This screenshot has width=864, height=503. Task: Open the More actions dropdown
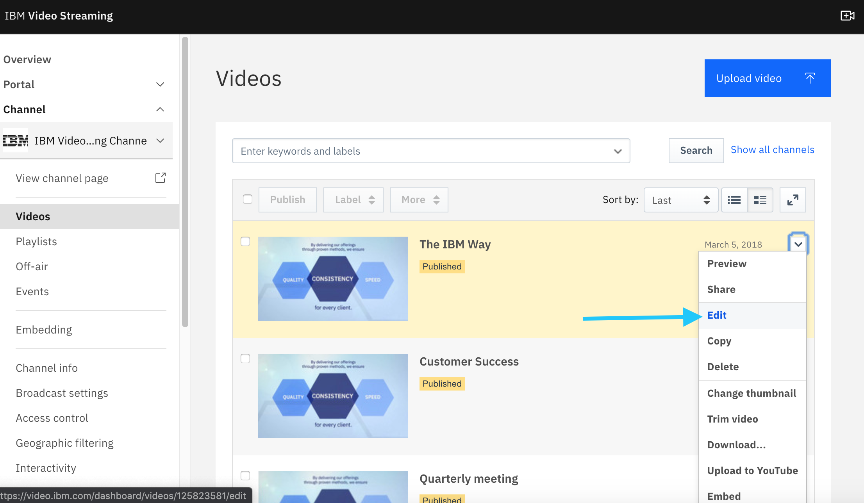(x=419, y=200)
